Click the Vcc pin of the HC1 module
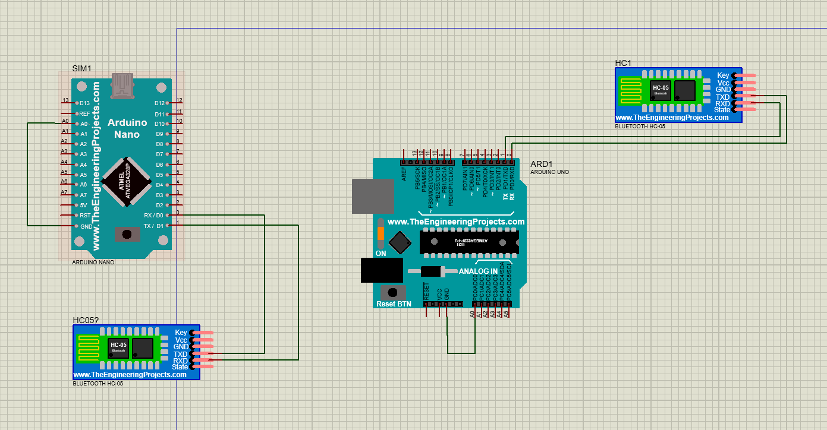 (745, 83)
